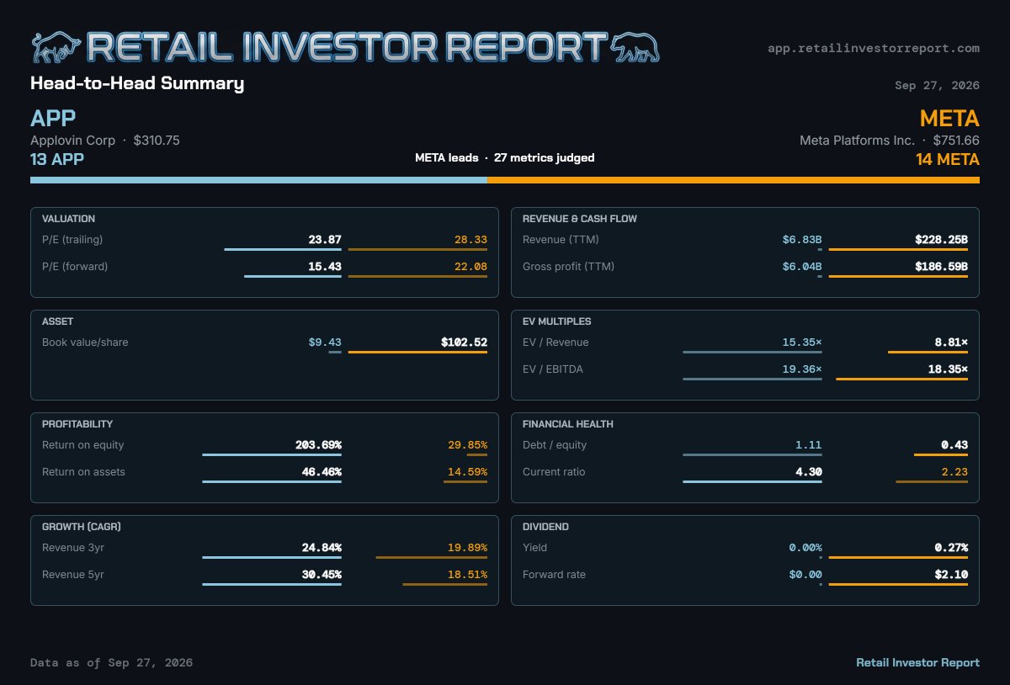The width and height of the screenshot is (1010, 685).
Task: Click the bull icon left of the title
Action: coord(56,47)
